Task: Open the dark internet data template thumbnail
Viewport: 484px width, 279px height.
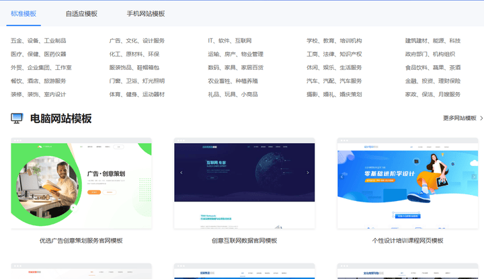Action: coord(244,183)
